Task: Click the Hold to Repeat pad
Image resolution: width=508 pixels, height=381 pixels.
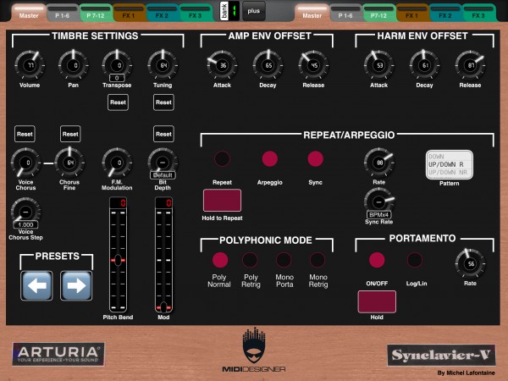Action: 222,200
